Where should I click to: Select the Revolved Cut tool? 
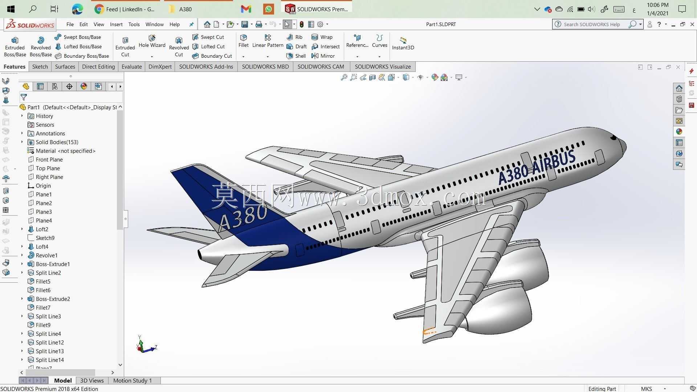[x=179, y=47]
